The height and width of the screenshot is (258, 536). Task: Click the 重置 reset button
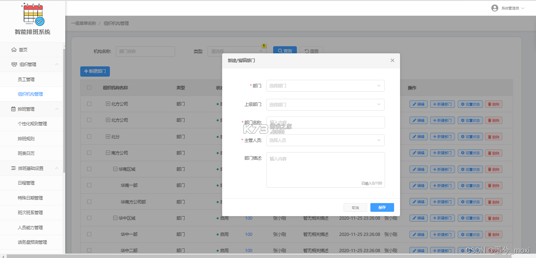coord(311,51)
